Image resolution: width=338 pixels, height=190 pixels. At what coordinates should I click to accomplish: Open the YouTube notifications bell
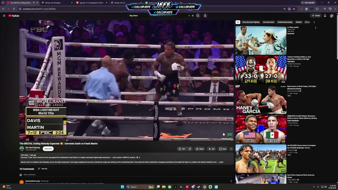[325, 16]
